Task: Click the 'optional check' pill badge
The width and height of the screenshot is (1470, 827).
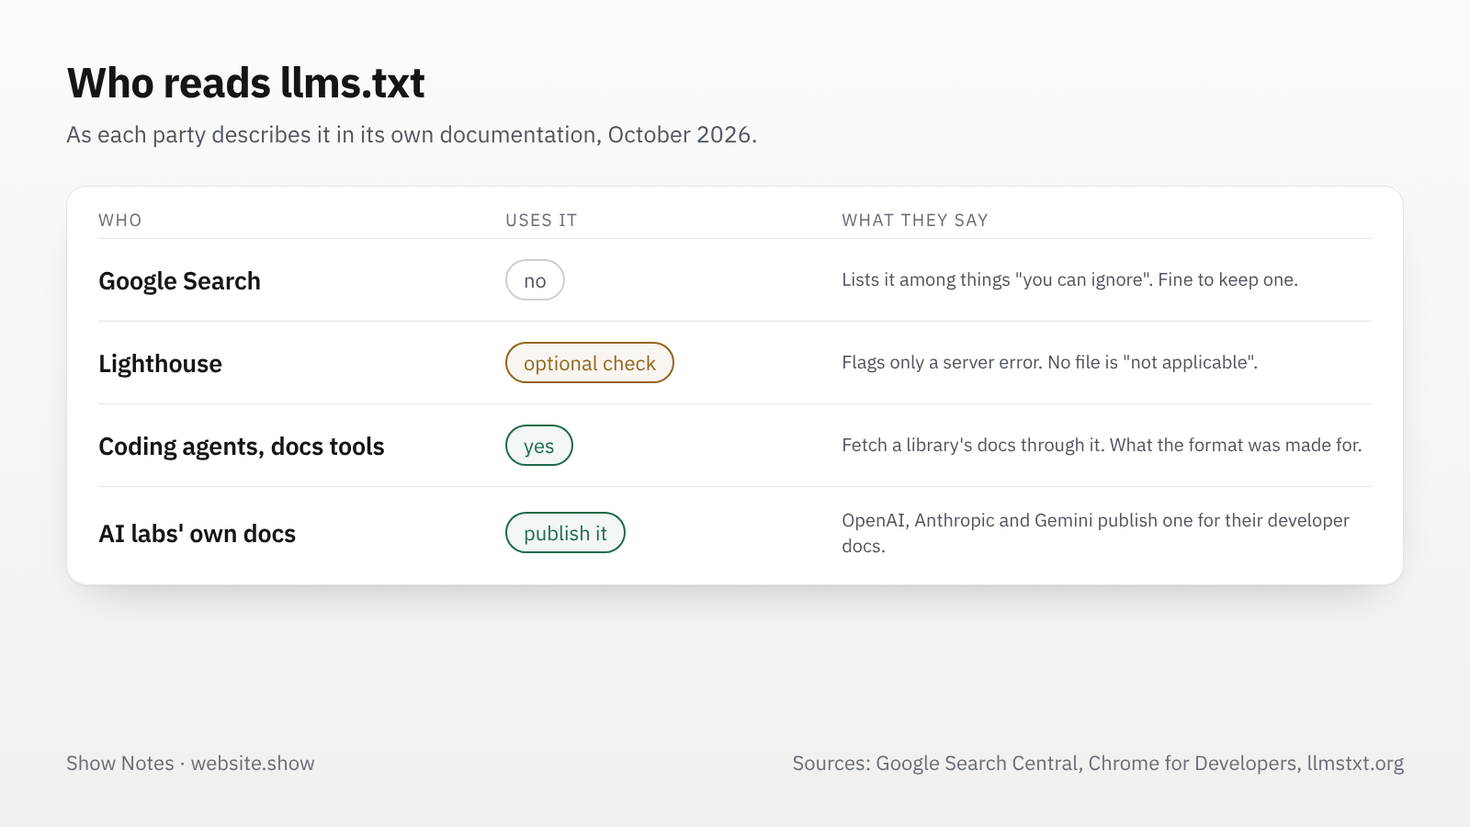Action: click(x=590, y=363)
